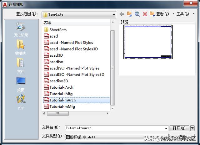Screen dimensions: 200x145
Task: Select acad -Named Plot Styles template
Action: [71, 43]
